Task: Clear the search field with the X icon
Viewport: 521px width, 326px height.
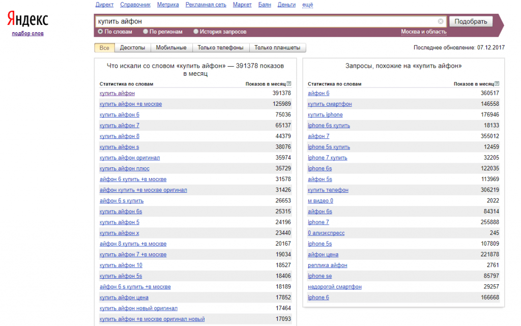Action: [x=441, y=21]
